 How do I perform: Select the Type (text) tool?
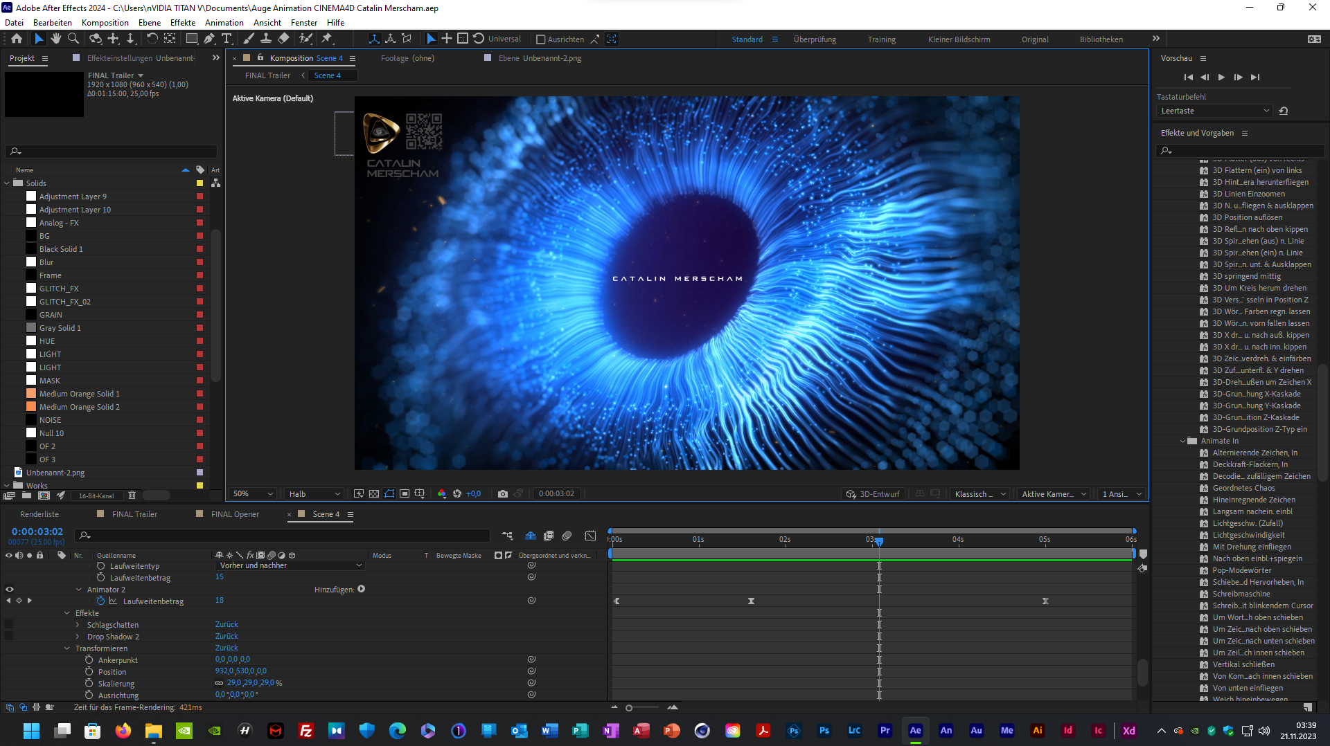(227, 39)
